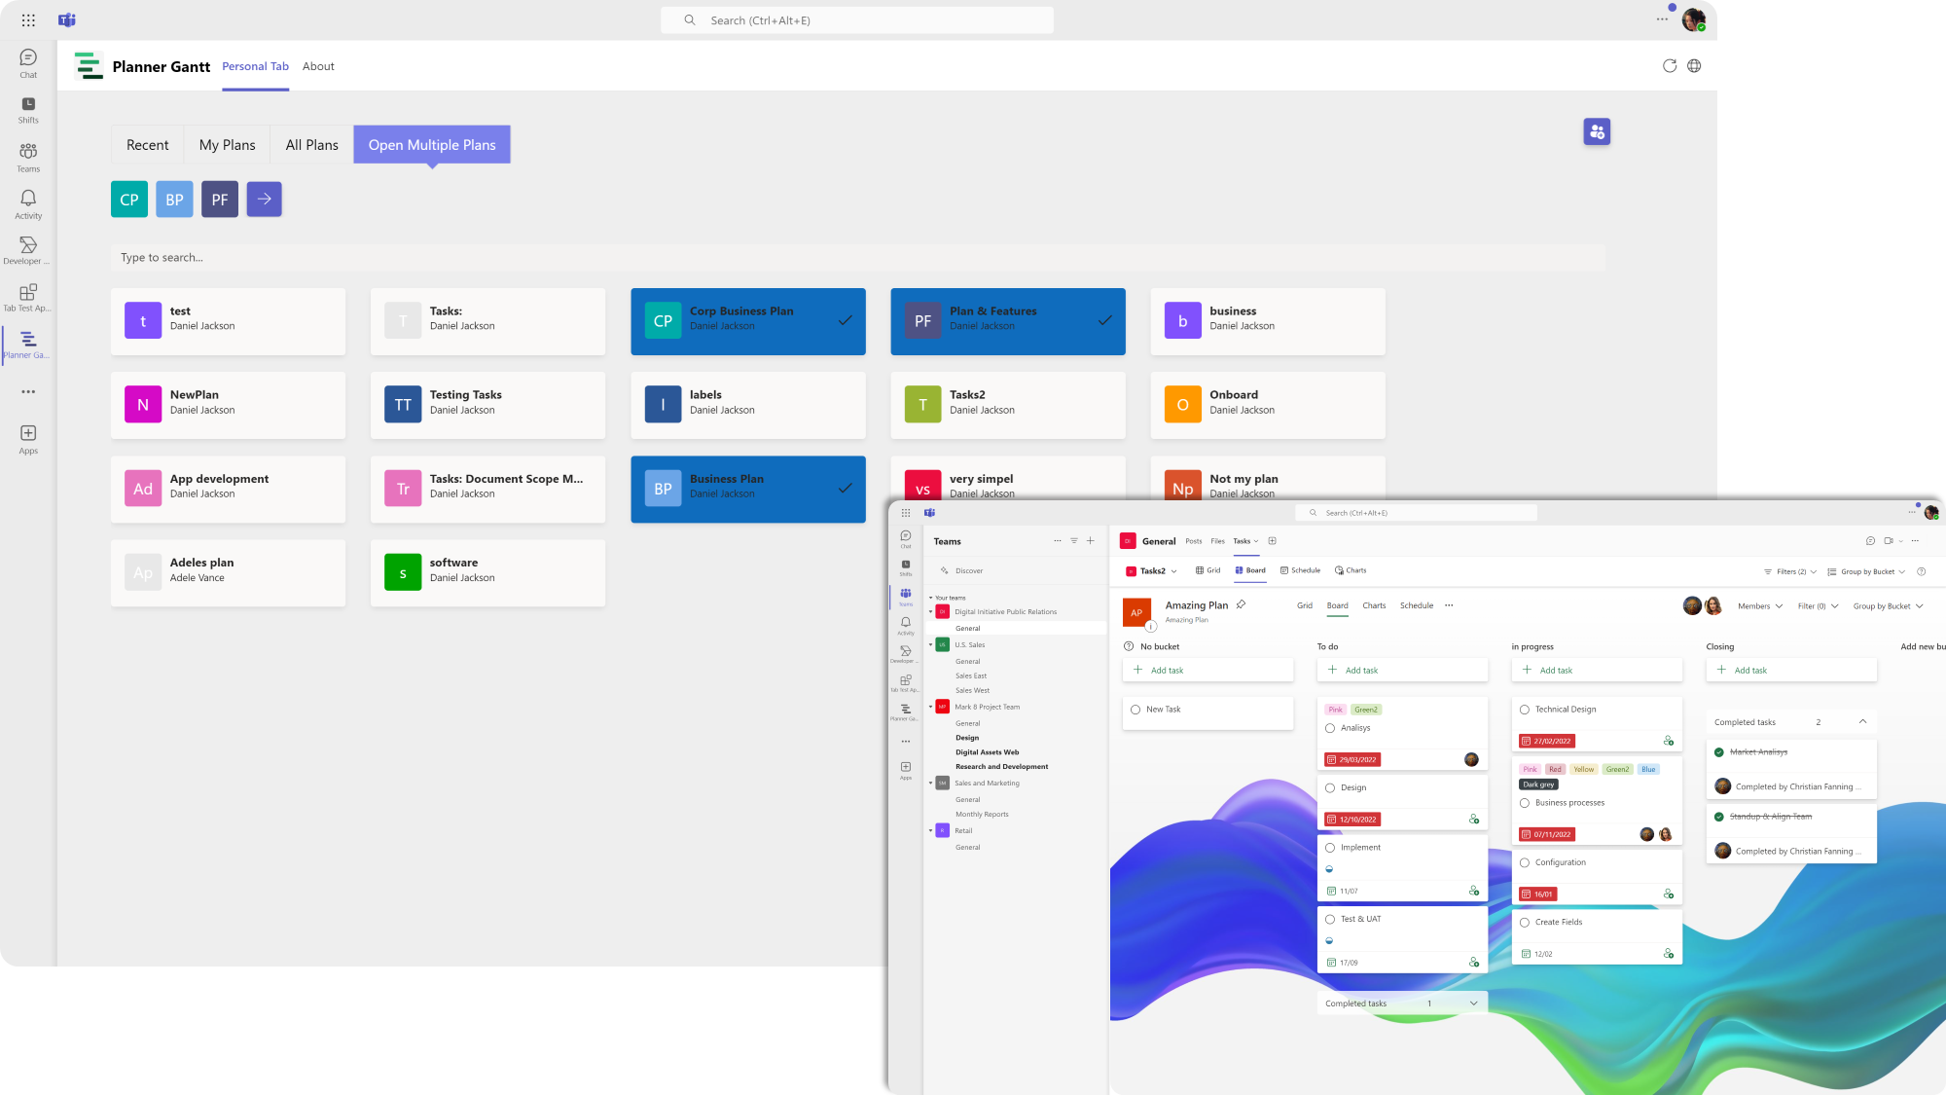Open Teams icon in left sidebar
This screenshot has height=1095, width=1946.
point(28,158)
